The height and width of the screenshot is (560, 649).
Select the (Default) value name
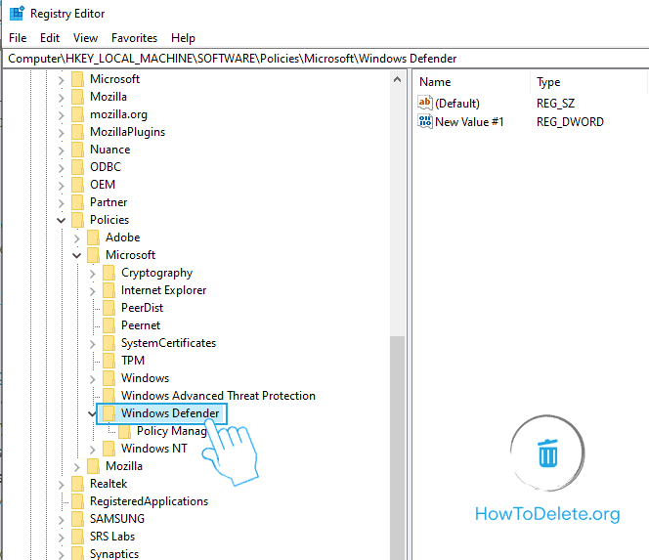[x=457, y=103]
